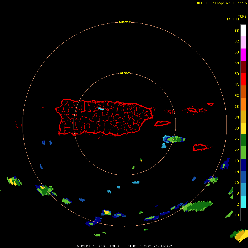Click the '100 NMI' range ring label
Viewport: 248px width, 248px height.
click(125, 22)
